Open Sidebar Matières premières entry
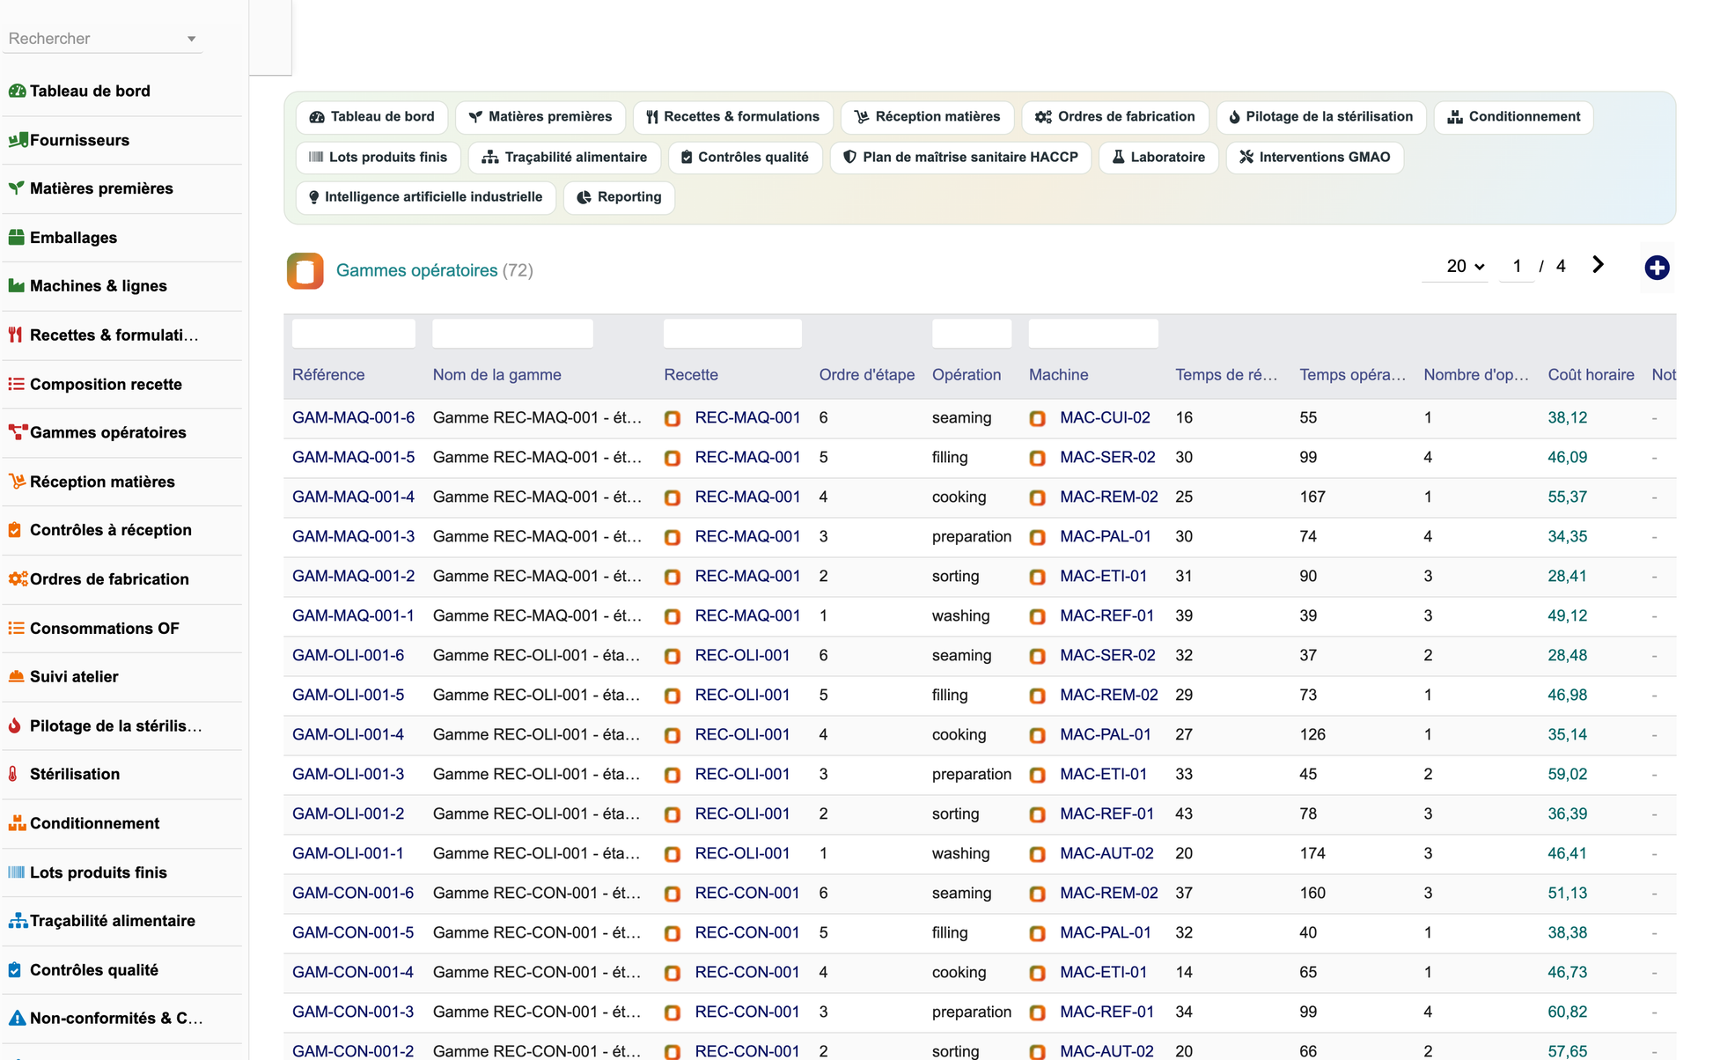Screen dimensions: 1713x1060 click(91, 188)
